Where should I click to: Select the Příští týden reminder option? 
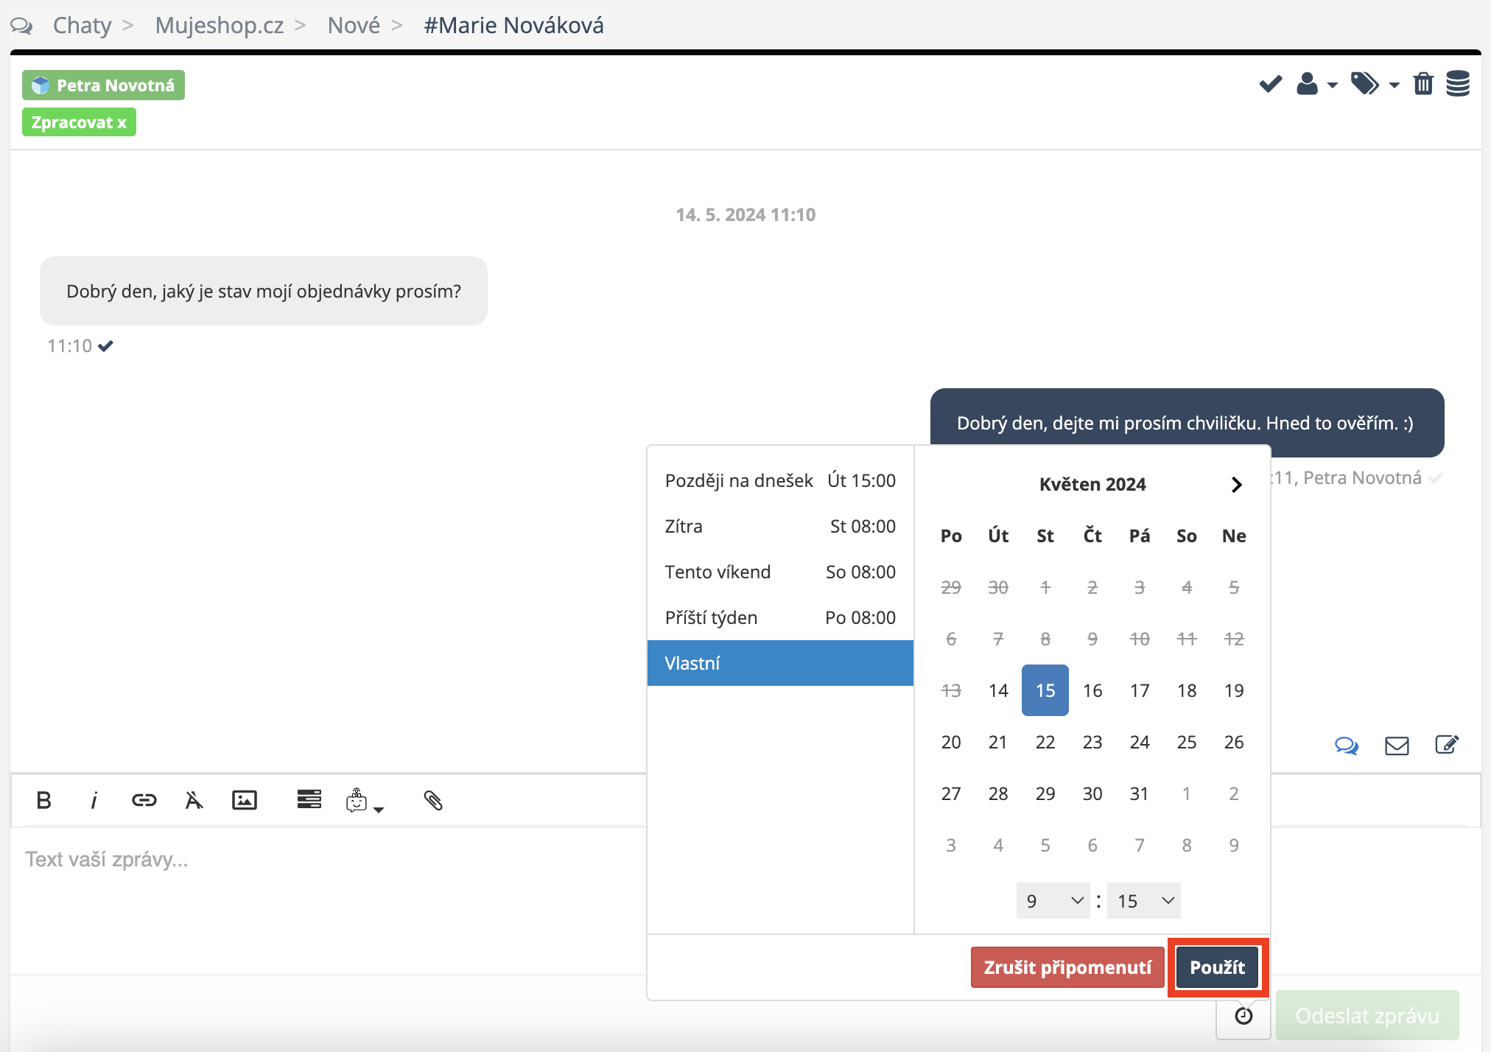click(779, 617)
